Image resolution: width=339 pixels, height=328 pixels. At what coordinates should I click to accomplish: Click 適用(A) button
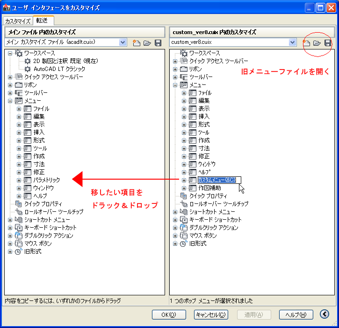pyautogui.click(x=254, y=314)
